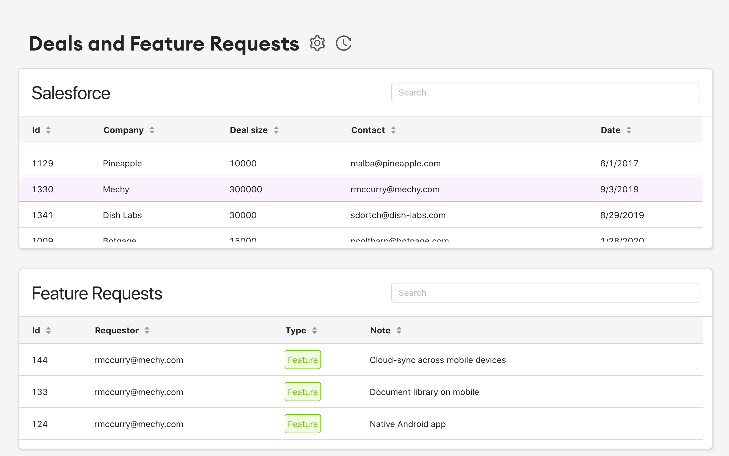Focus the Feature Requests search field

(545, 293)
